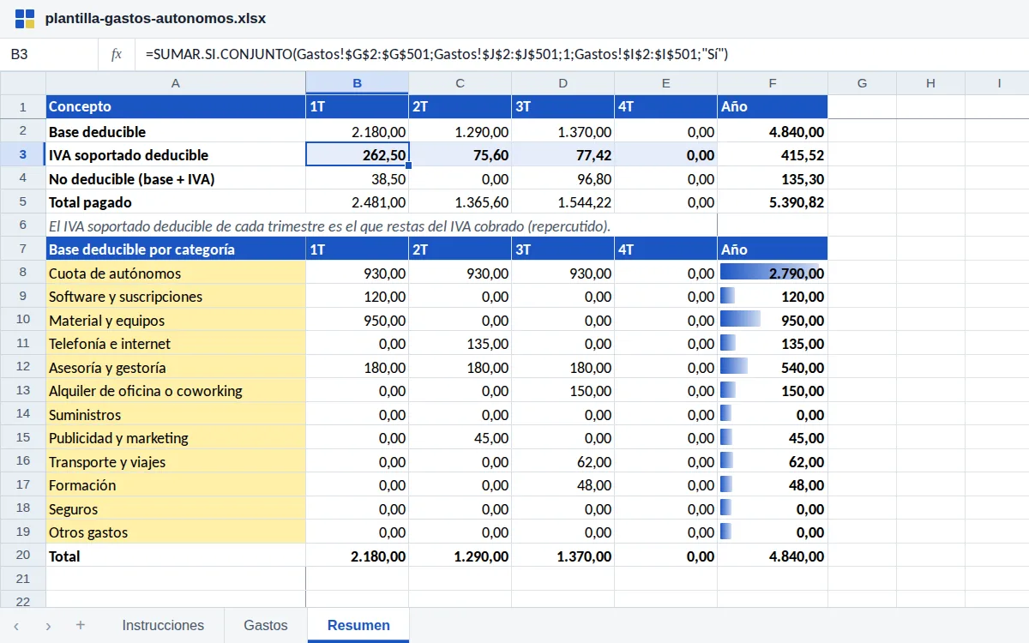Select column A header
Screen dimensions: 1029x643
tap(176, 83)
